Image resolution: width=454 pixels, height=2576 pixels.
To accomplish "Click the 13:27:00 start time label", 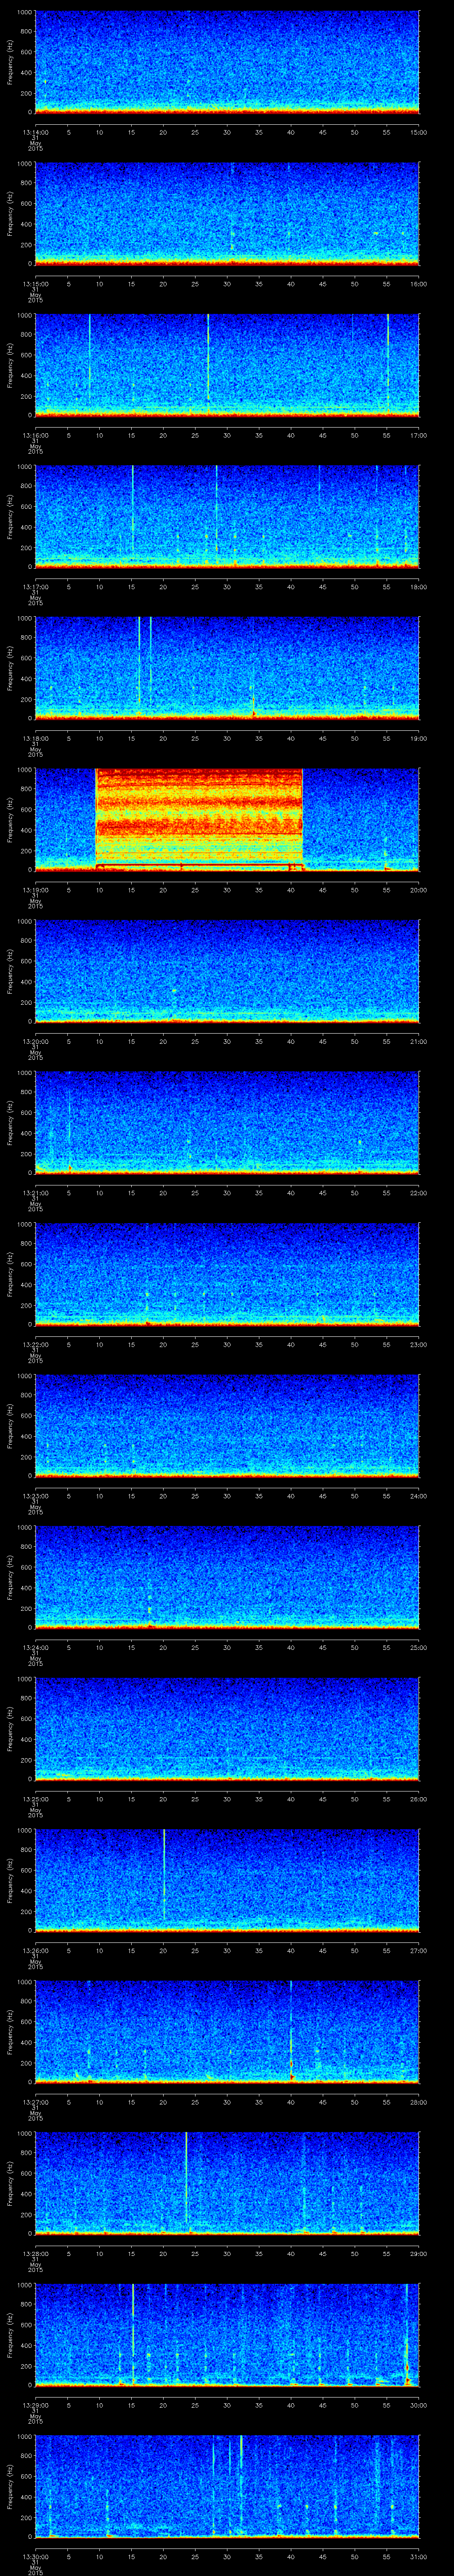I will click(35, 2102).
